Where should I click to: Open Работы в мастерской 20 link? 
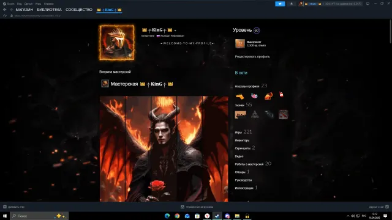[253, 164]
